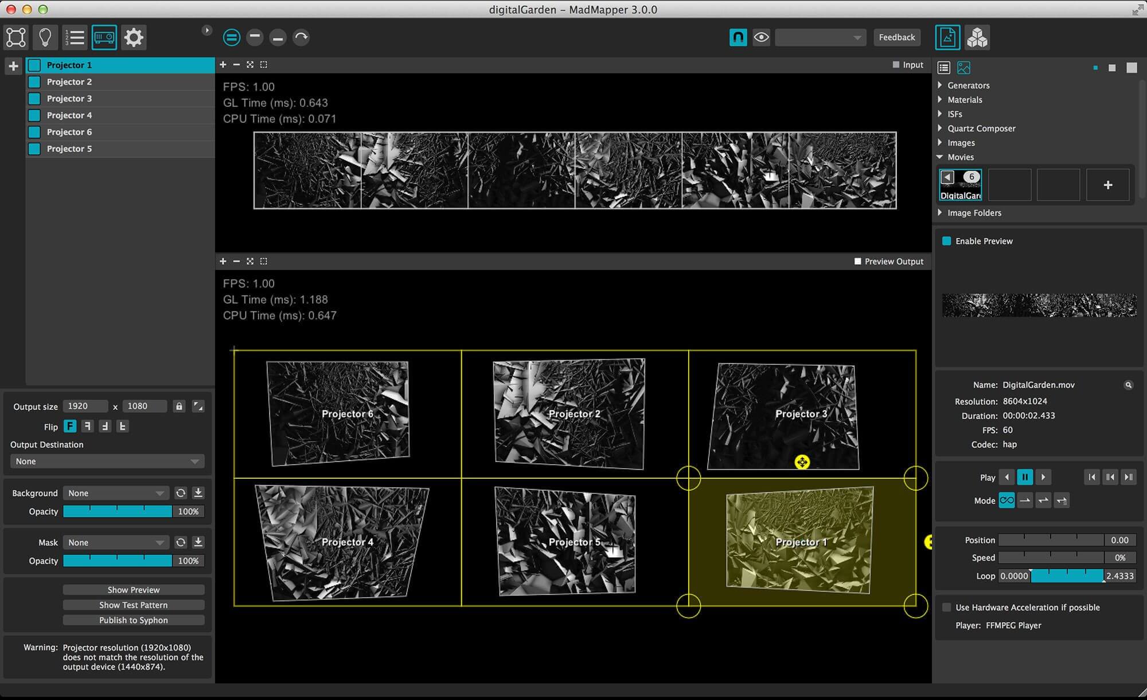Select the double-bar layout toolbar button
Viewport: 1147px width, 700px height.
231,37
